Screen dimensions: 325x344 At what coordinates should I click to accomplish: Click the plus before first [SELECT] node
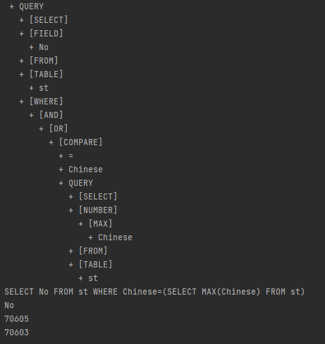coord(22,20)
